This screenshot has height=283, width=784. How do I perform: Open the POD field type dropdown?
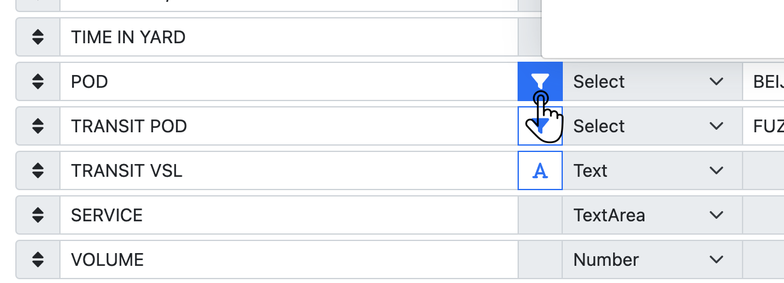652,81
